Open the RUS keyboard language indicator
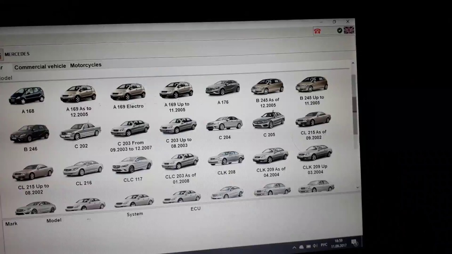The image size is (452, 254). (x=324, y=245)
